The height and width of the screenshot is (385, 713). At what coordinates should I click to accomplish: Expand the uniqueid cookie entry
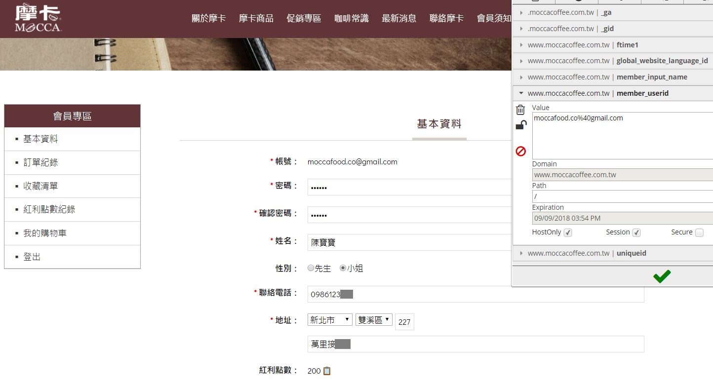[613, 253]
